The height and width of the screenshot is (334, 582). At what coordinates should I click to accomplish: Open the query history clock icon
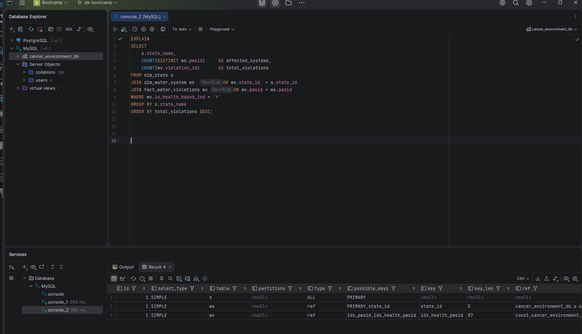click(x=135, y=29)
